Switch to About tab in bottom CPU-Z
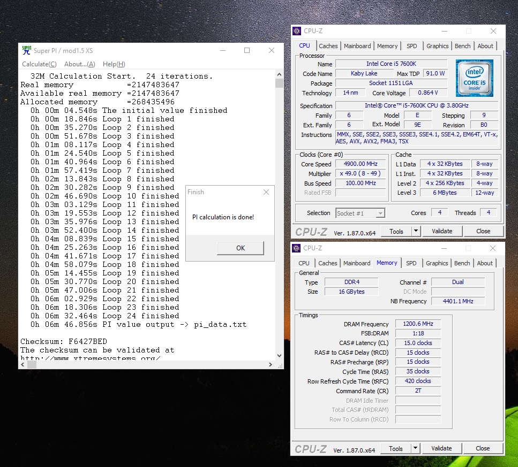Viewport: 518px width, 467px height. 485,263
